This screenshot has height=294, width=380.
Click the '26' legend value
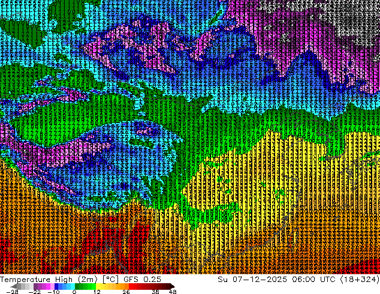(126, 292)
